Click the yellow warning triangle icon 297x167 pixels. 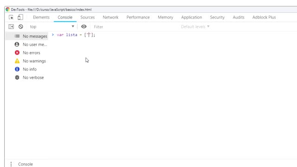17,61
